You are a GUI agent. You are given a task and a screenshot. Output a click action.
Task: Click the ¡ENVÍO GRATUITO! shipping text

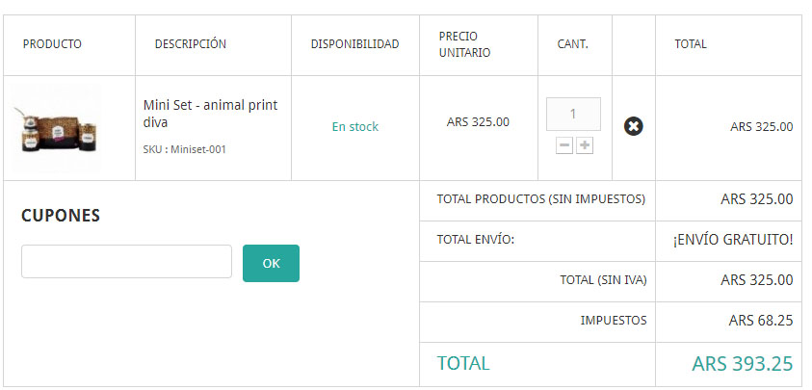tap(732, 240)
